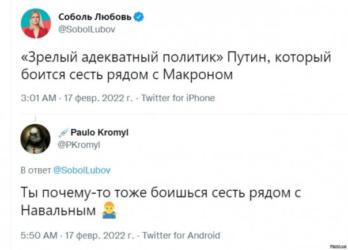Click the Fishki.net watermark
348x250 pixels.
pyautogui.click(x=336, y=245)
